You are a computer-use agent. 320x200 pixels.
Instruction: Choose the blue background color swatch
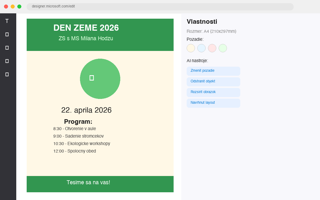[201, 48]
